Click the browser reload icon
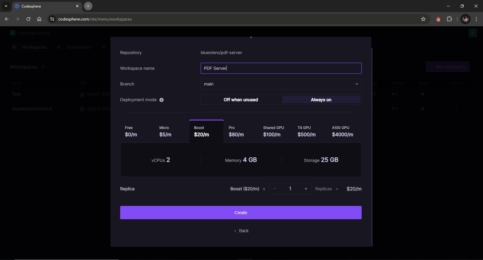Viewport: 483px width, 260px height. tap(28, 19)
